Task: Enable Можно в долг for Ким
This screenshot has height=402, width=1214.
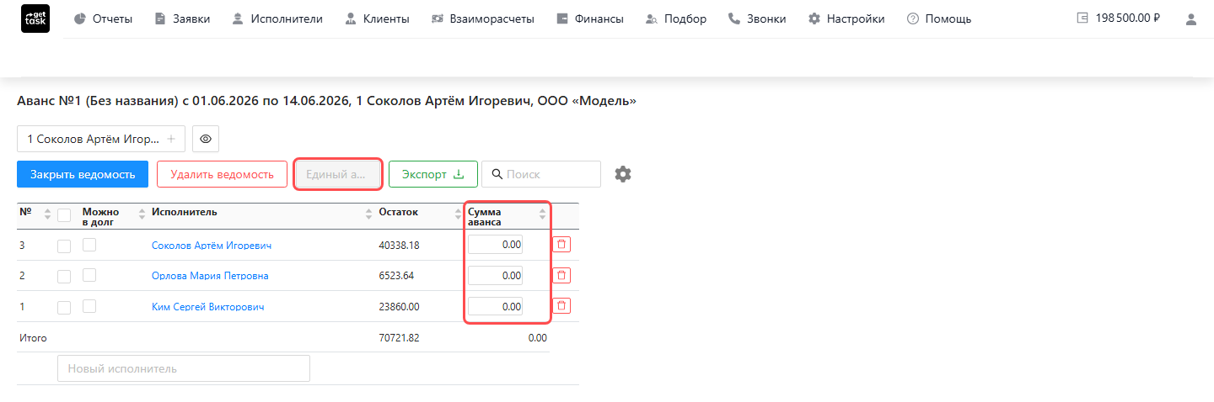Action: (89, 306)
